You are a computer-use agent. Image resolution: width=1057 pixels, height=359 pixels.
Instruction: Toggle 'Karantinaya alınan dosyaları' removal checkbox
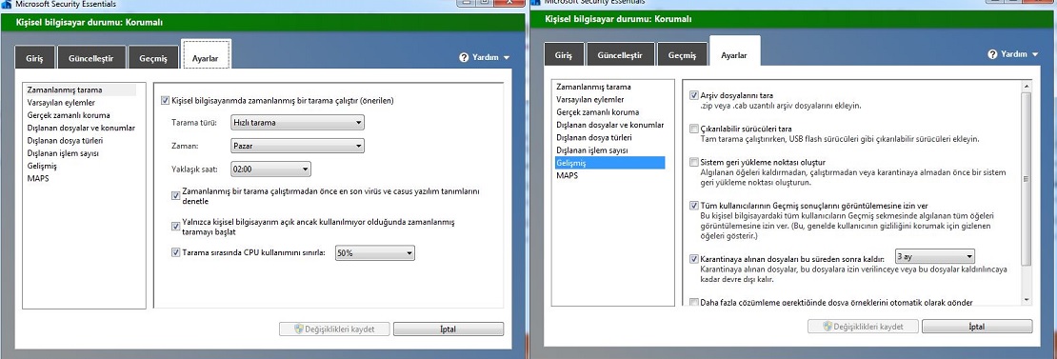click(x=694, y=259)
